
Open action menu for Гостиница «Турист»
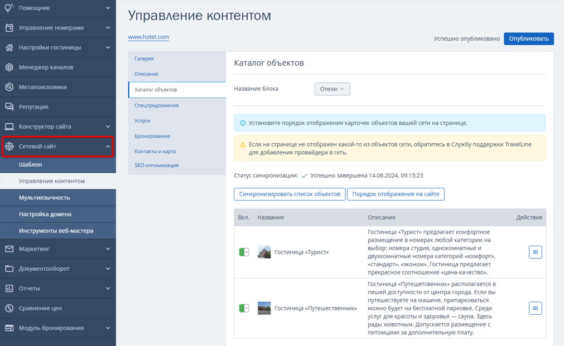coord(535,252)
